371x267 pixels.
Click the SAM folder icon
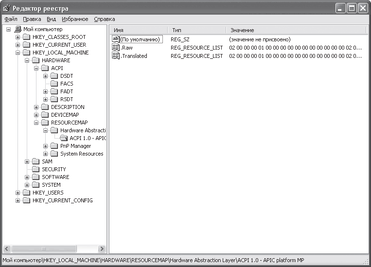click(35, 161)
